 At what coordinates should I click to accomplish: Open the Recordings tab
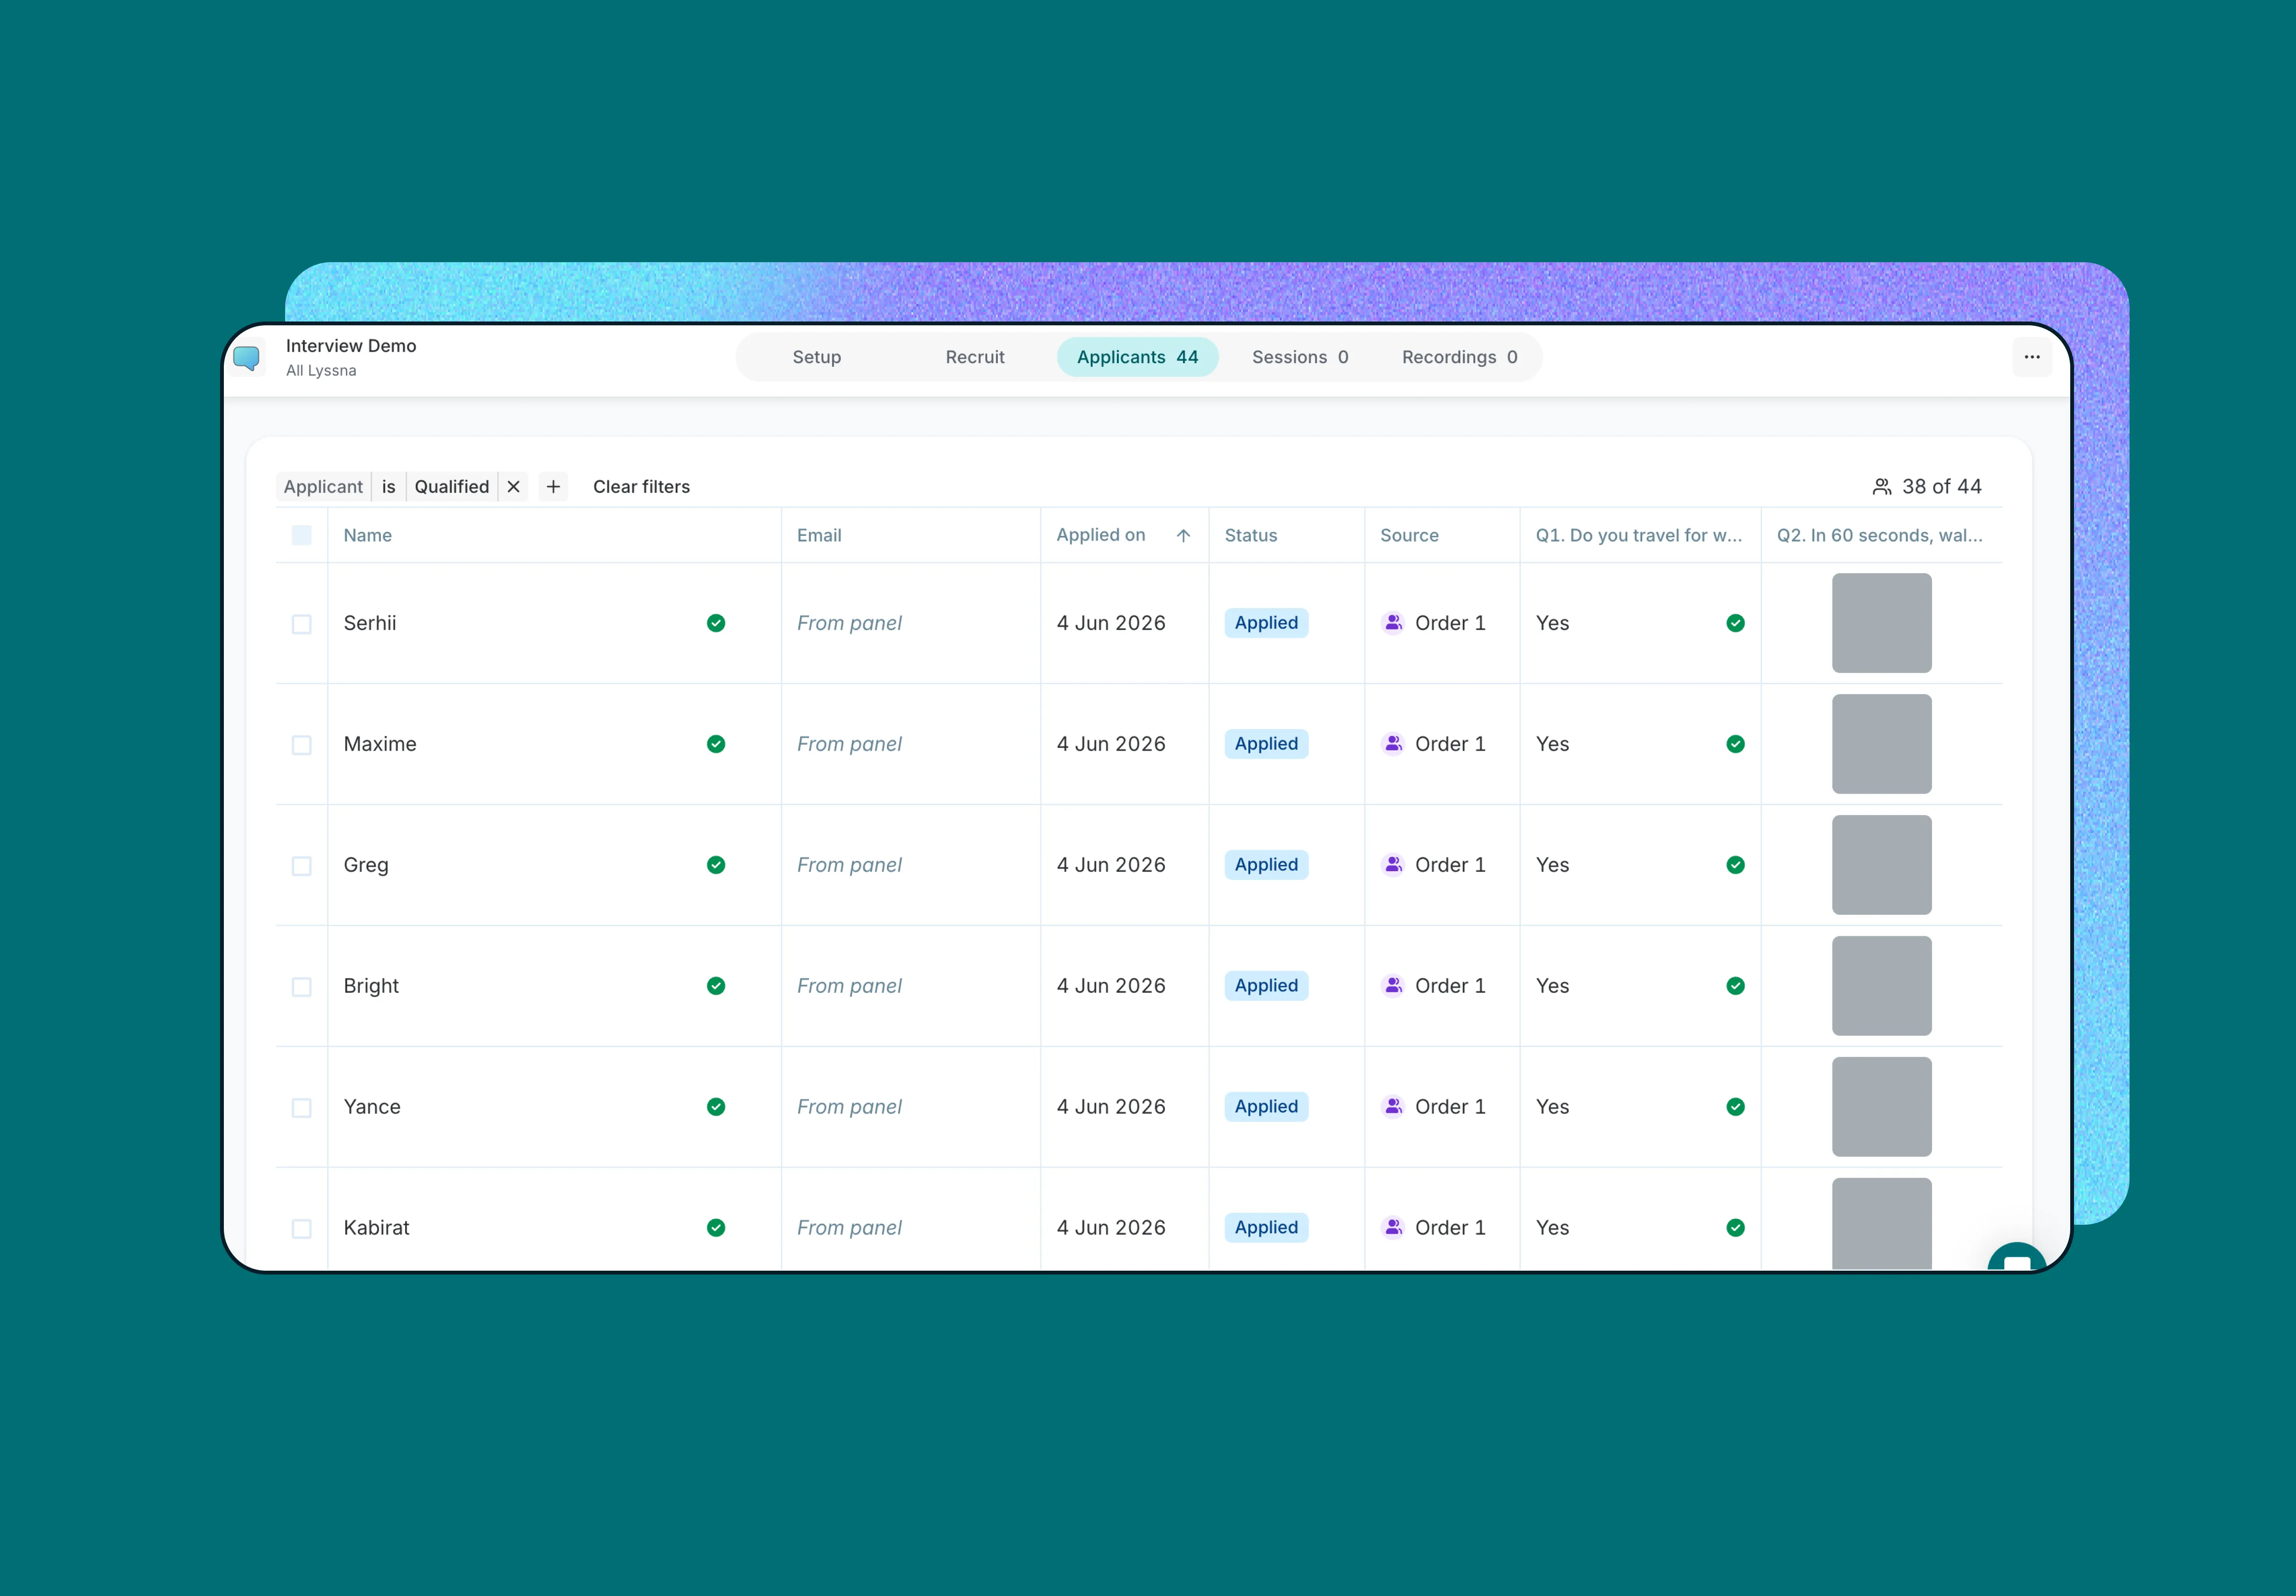point(1459,357)
